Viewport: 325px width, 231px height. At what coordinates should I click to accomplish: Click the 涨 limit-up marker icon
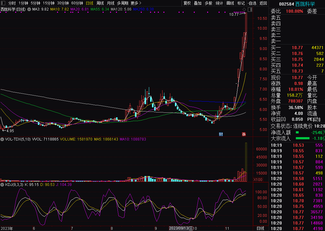[x=244, y=134]
